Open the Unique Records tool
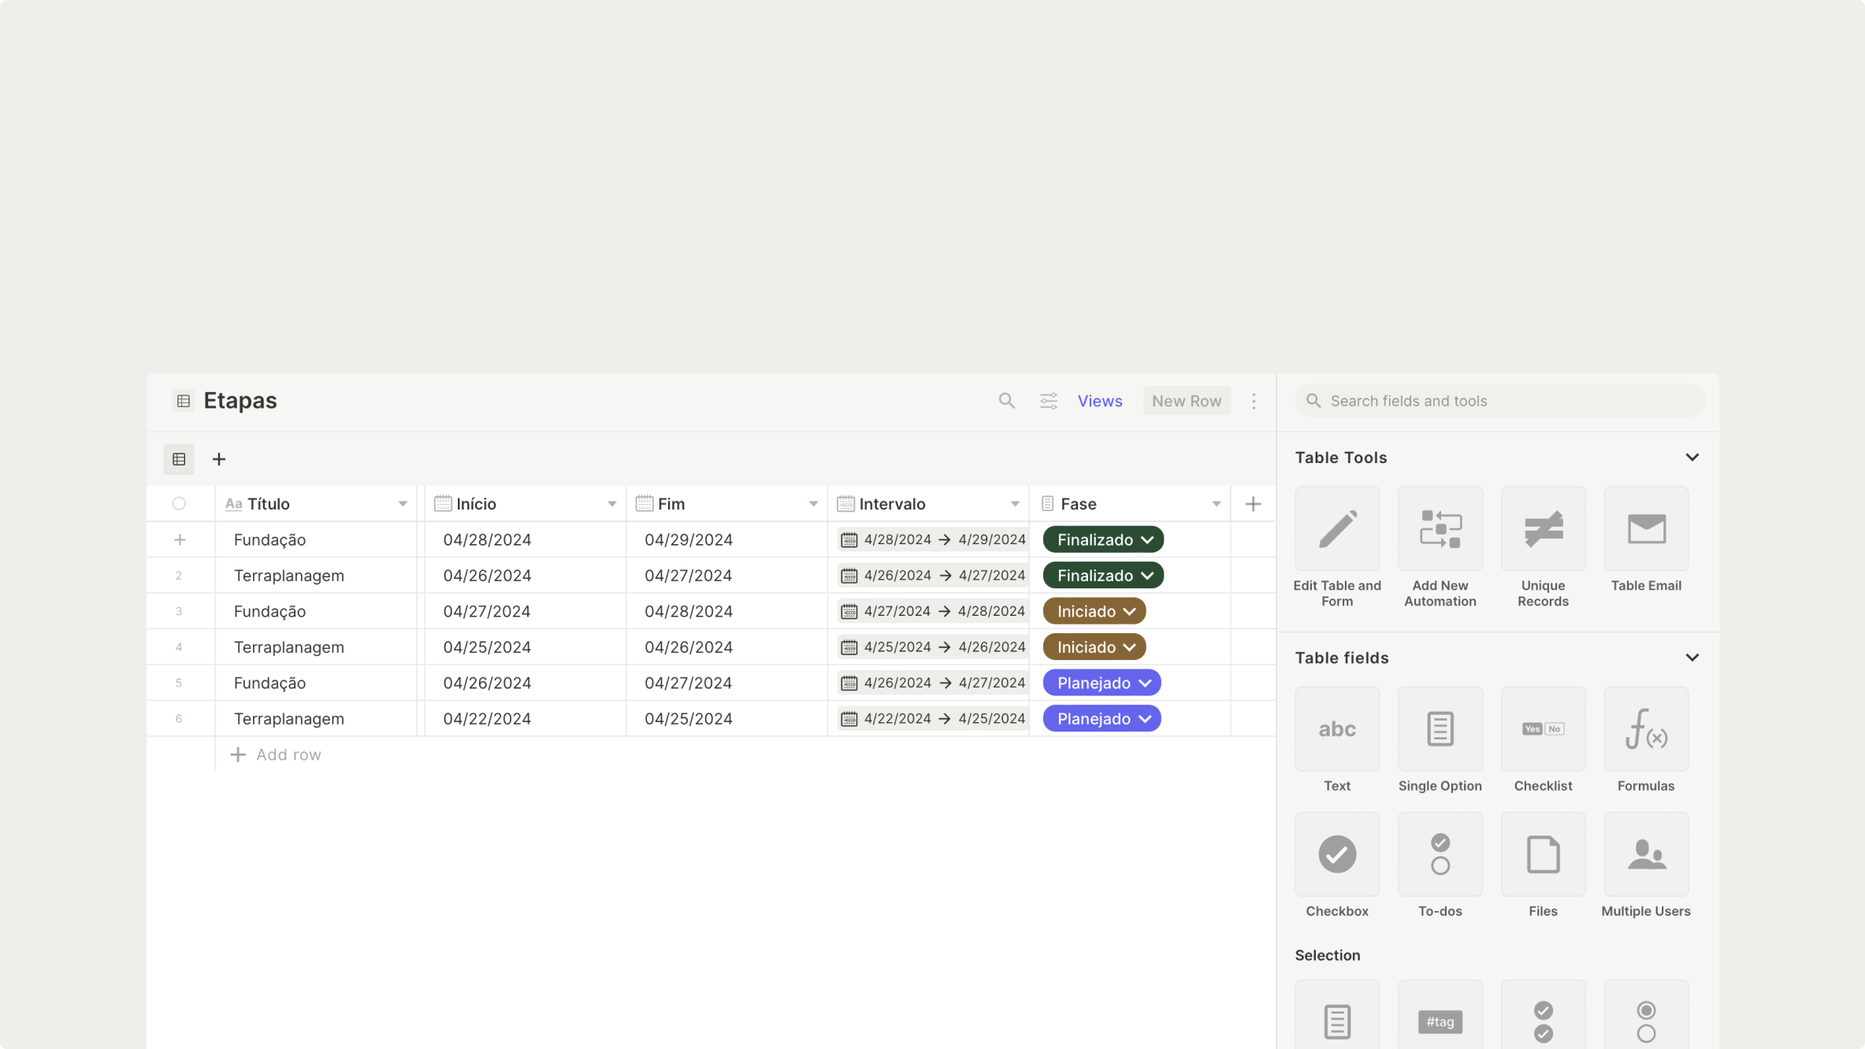Screen dimensions: 1865x1049 point(1543,528)
